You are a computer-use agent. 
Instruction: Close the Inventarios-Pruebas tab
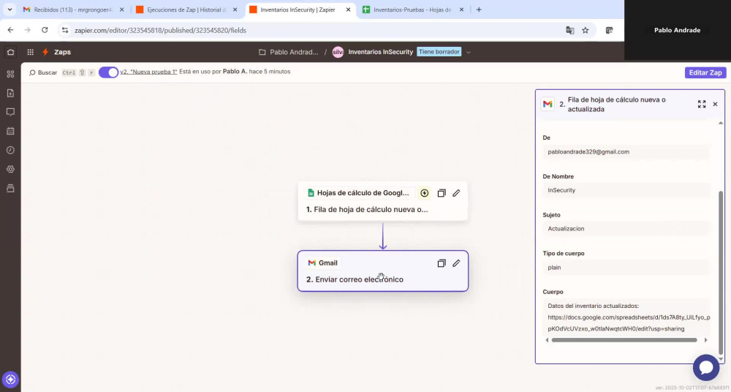[x=461, y=10]
